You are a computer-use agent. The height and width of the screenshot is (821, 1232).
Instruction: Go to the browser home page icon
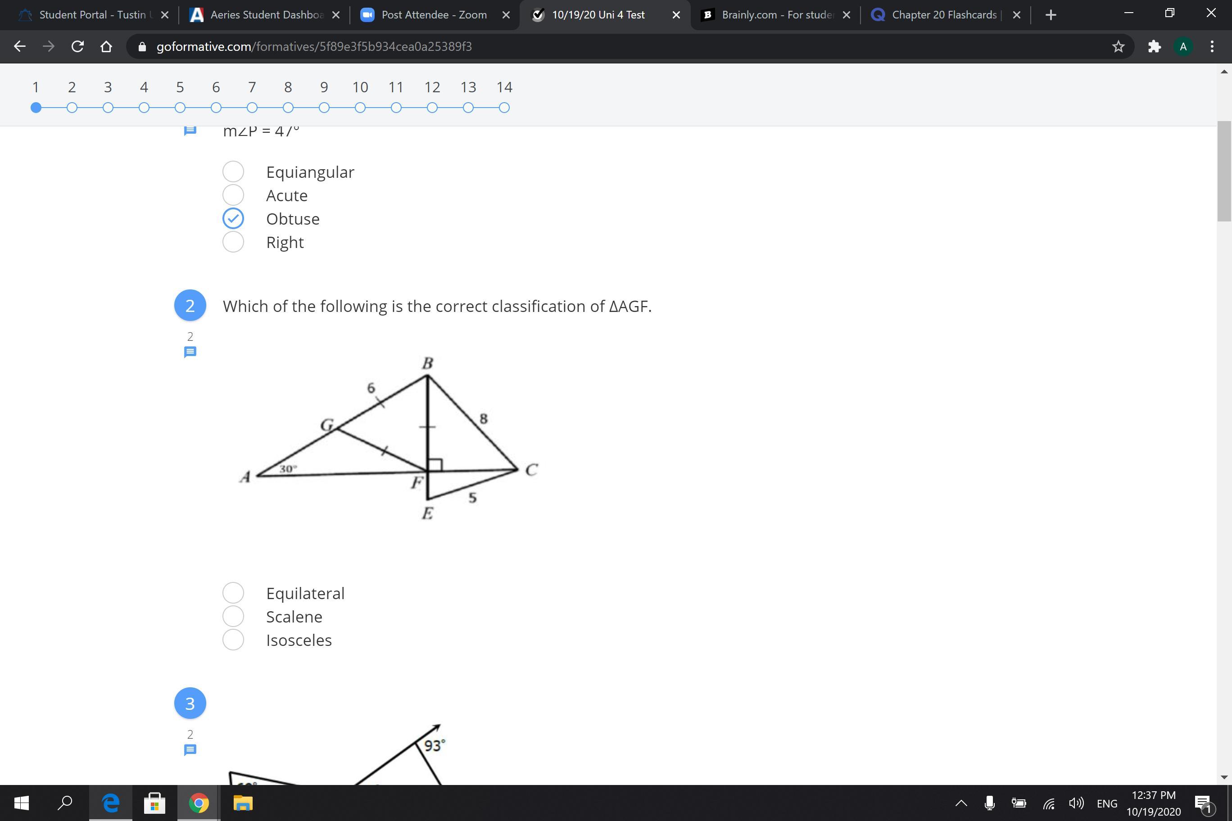(x=106, y=47)
